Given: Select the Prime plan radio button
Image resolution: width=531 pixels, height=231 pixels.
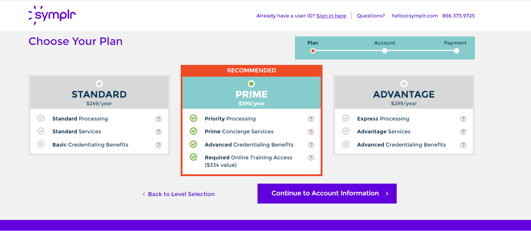Looking at the screenshot, I should pos(251,84).
